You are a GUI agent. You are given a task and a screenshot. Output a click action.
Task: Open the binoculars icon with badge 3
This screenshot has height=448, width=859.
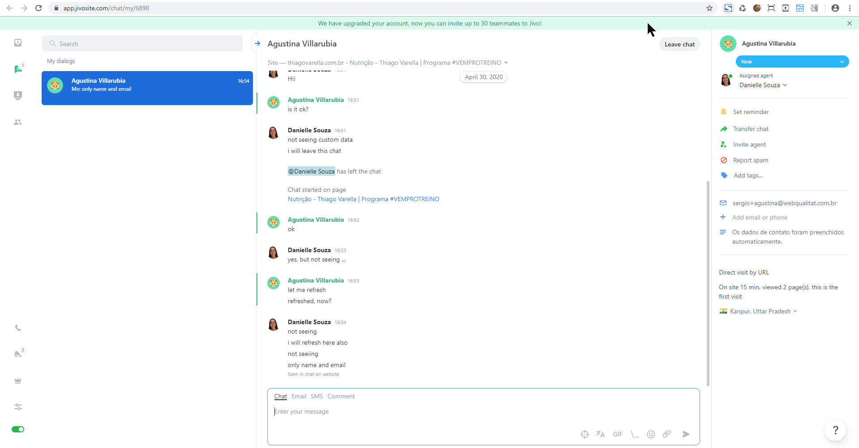coord(18,354)
